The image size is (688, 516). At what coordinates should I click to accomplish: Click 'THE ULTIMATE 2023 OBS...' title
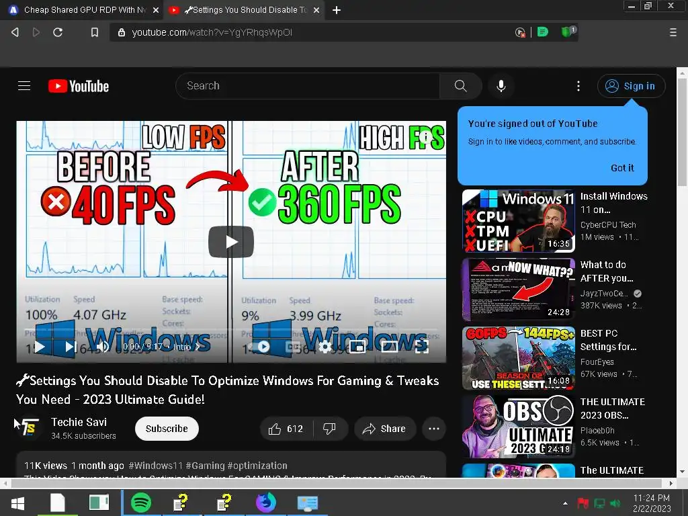coord(613,408)
